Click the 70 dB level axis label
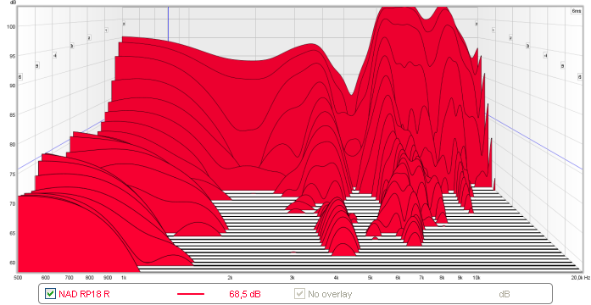 pyautogui.click(x=12, y=203)
